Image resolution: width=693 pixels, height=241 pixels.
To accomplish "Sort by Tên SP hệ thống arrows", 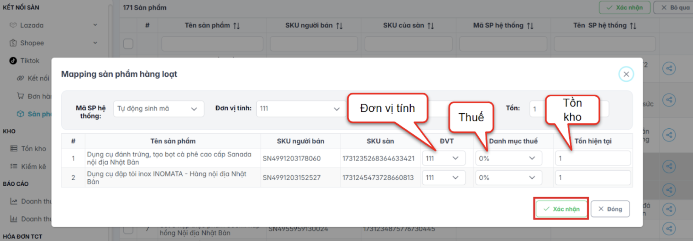I will point(633,26).
